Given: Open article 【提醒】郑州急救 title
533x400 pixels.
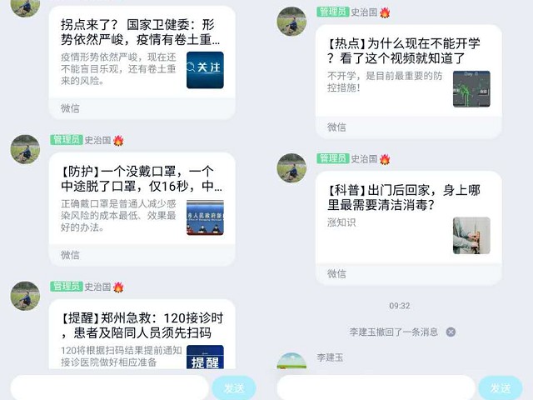Looking at the screenshot, I should click(x=142, y=326).
